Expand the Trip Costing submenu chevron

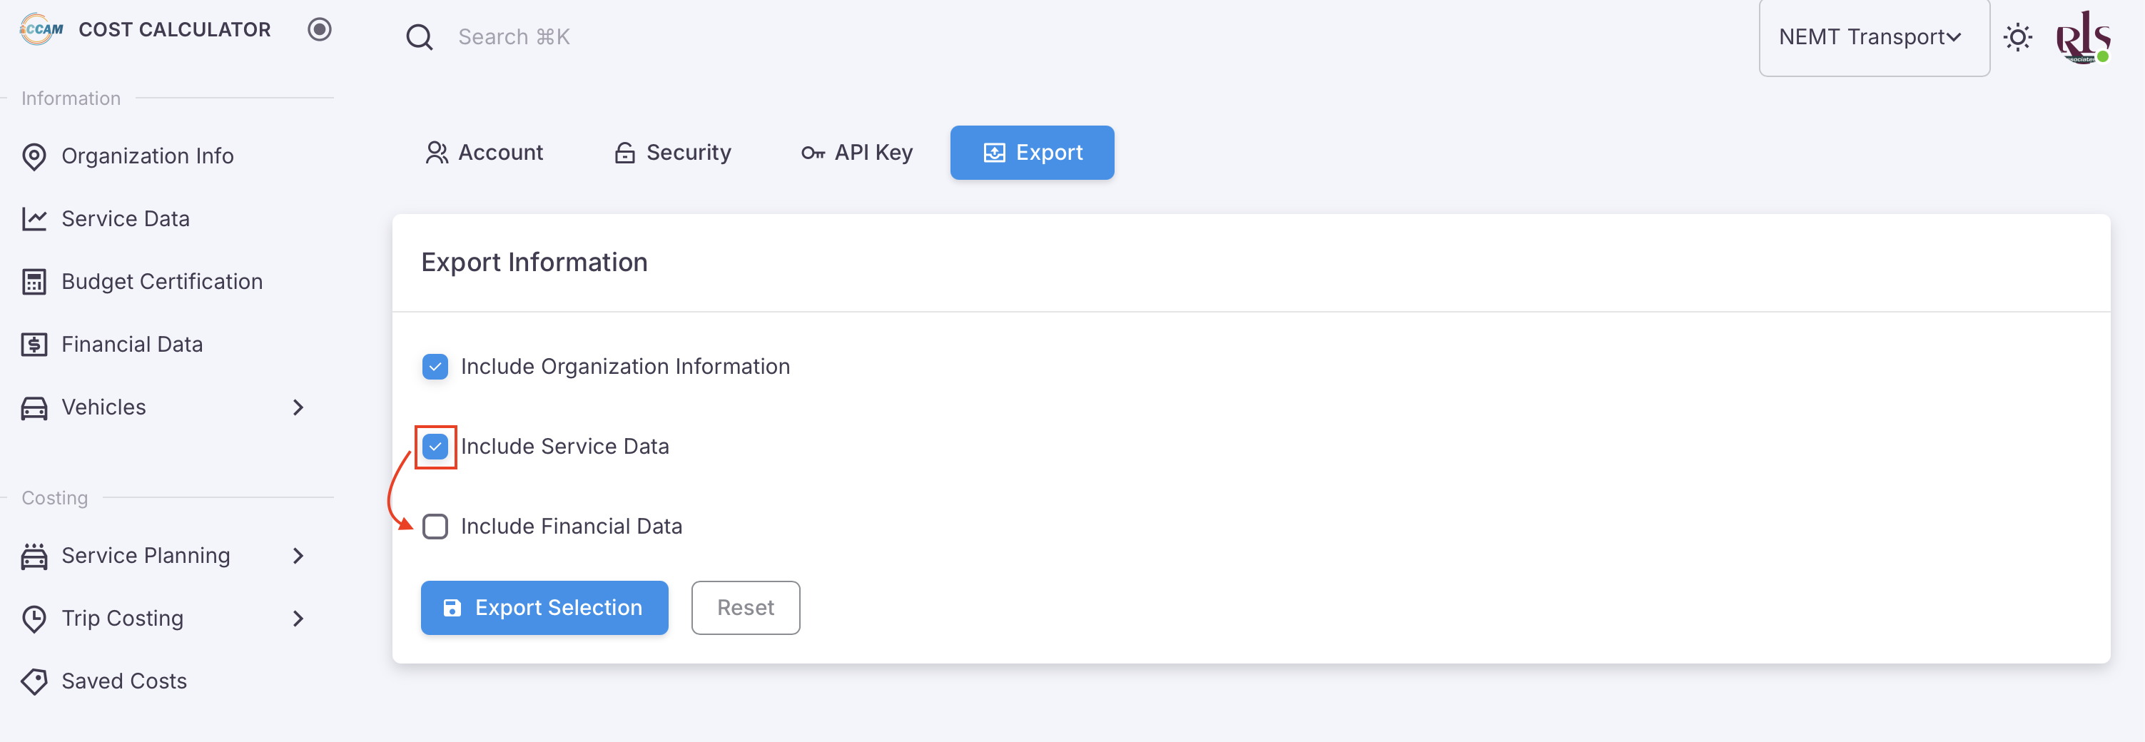tap(298, 619)
